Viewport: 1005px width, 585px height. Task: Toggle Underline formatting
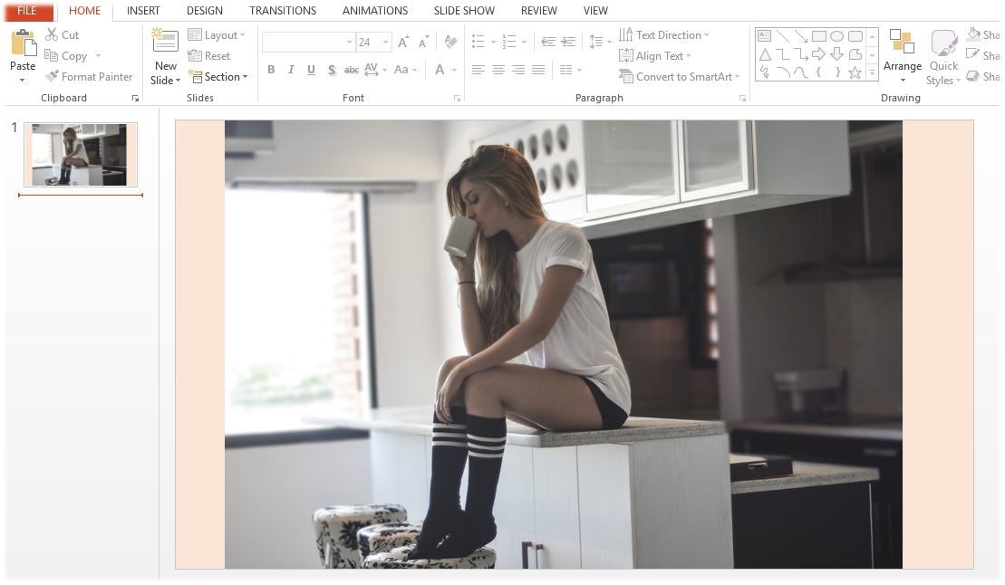coord(311,70)
